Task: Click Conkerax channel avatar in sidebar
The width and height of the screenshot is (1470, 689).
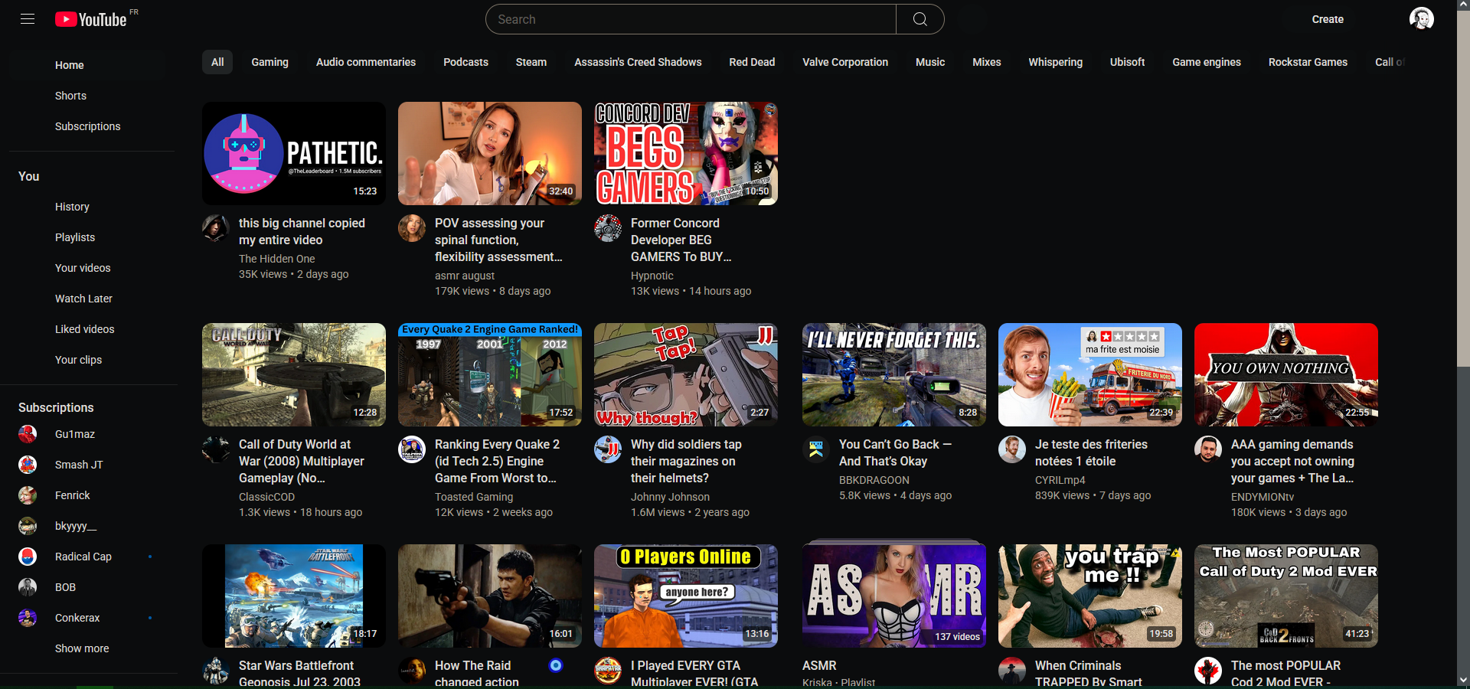Action: click(28, 618)
